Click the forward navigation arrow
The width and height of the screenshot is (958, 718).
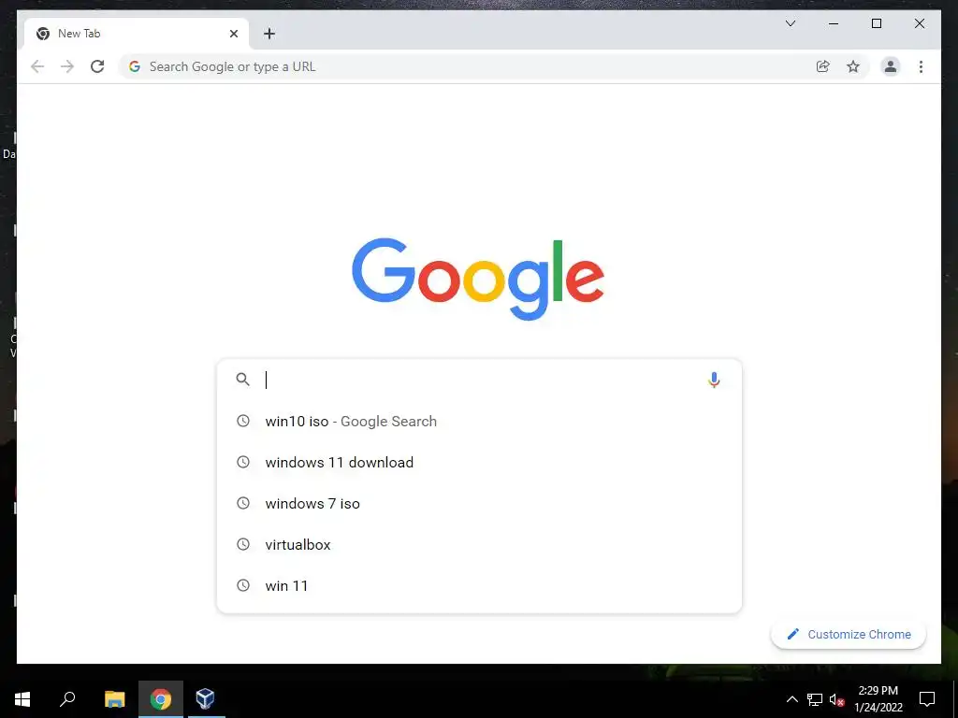coord(67,66)
